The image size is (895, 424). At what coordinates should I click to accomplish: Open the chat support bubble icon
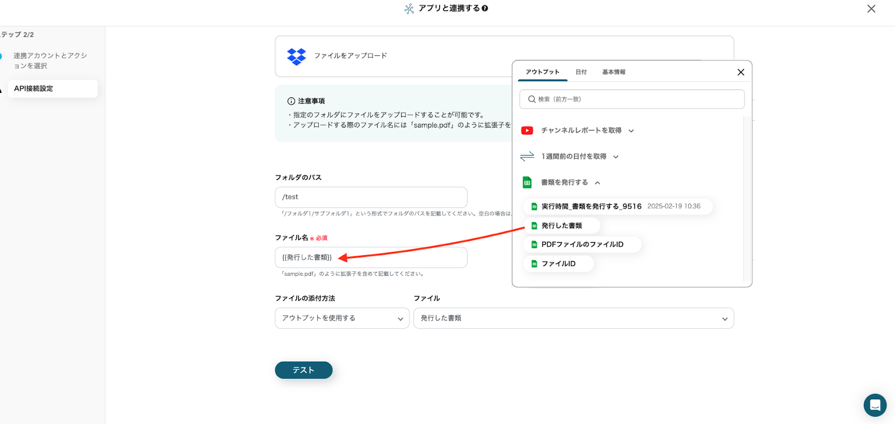pyautogui.click(x=875, y=405)
